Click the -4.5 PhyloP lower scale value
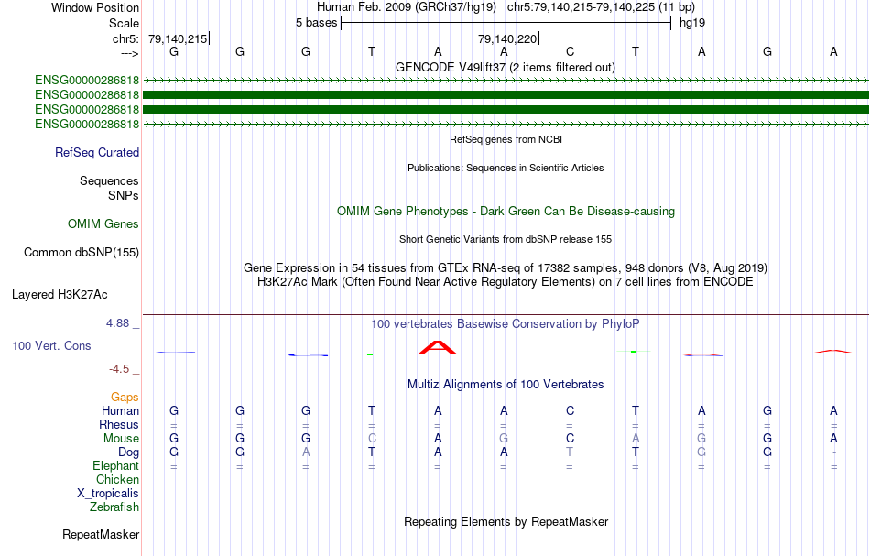Viewport: 870px width, 556px height. tap(119, 369)
